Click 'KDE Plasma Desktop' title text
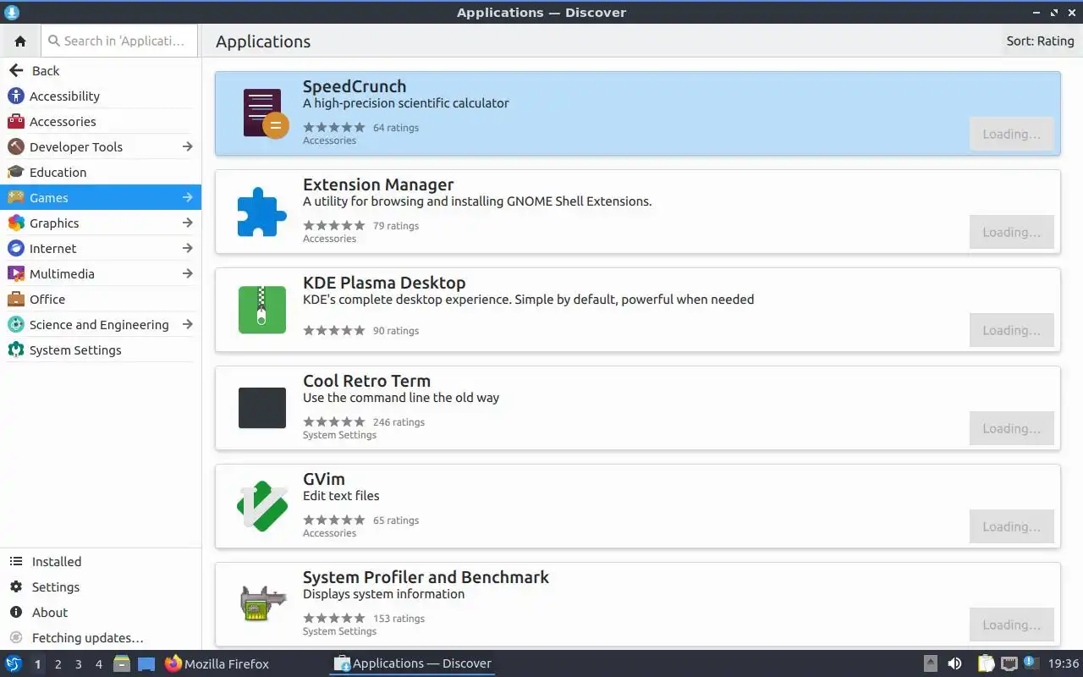Image resolution: width=1083 pixels, height=677 pixels. pos(384,283)
